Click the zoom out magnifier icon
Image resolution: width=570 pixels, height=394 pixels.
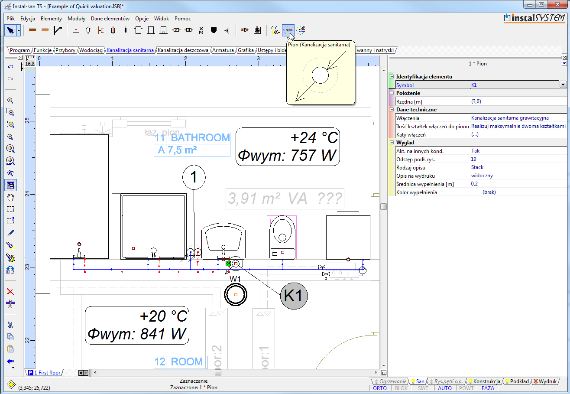pos(10,137)
